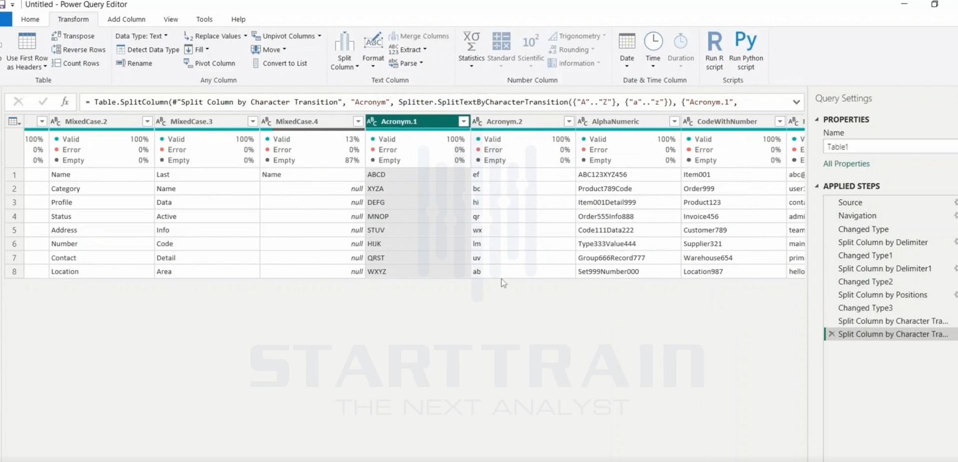
Task: Open the Date column tool
Action: (627, 51)
